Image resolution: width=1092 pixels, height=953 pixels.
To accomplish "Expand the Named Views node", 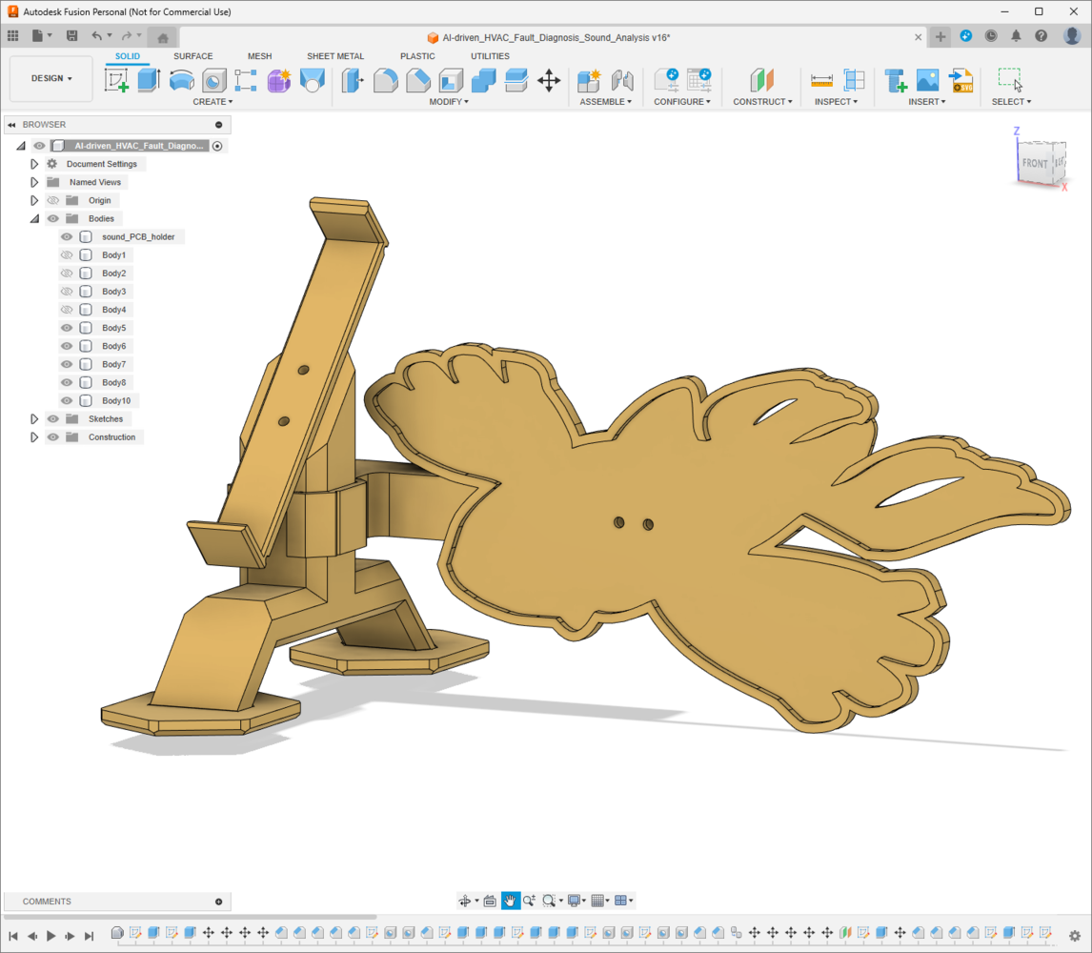I will 34,182.
